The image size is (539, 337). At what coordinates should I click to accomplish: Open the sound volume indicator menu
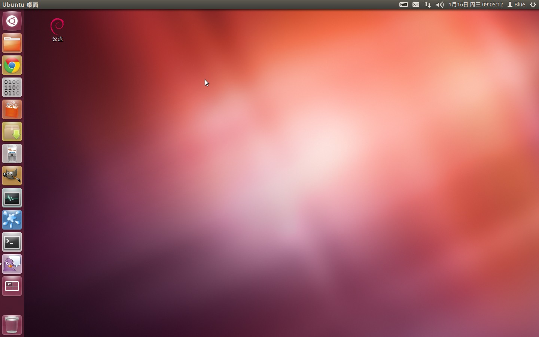click(440, 4)
